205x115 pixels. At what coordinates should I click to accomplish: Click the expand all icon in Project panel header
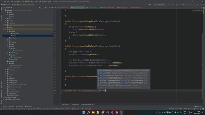point(43,8)
